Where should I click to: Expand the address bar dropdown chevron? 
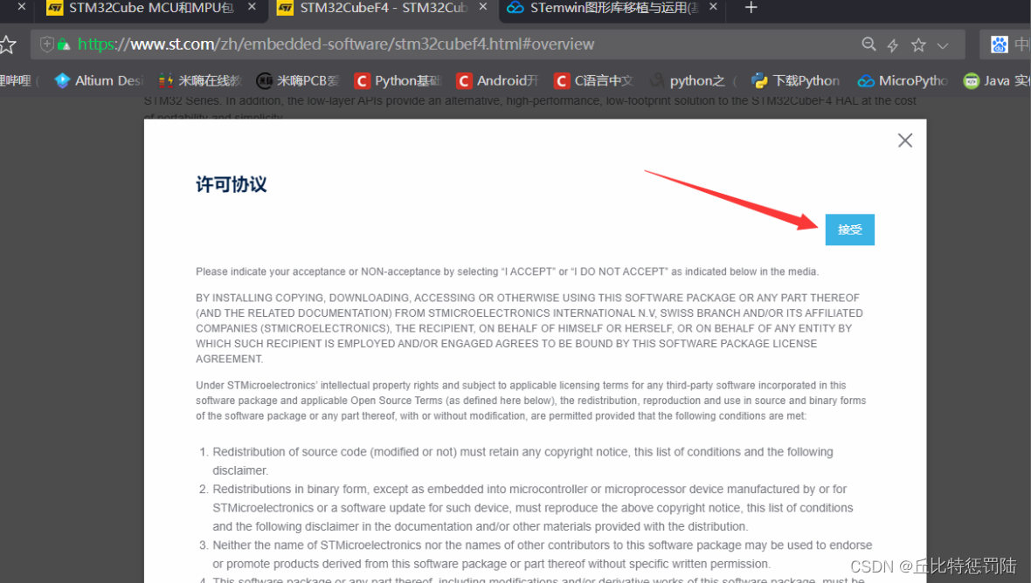(x=943, y=45)
